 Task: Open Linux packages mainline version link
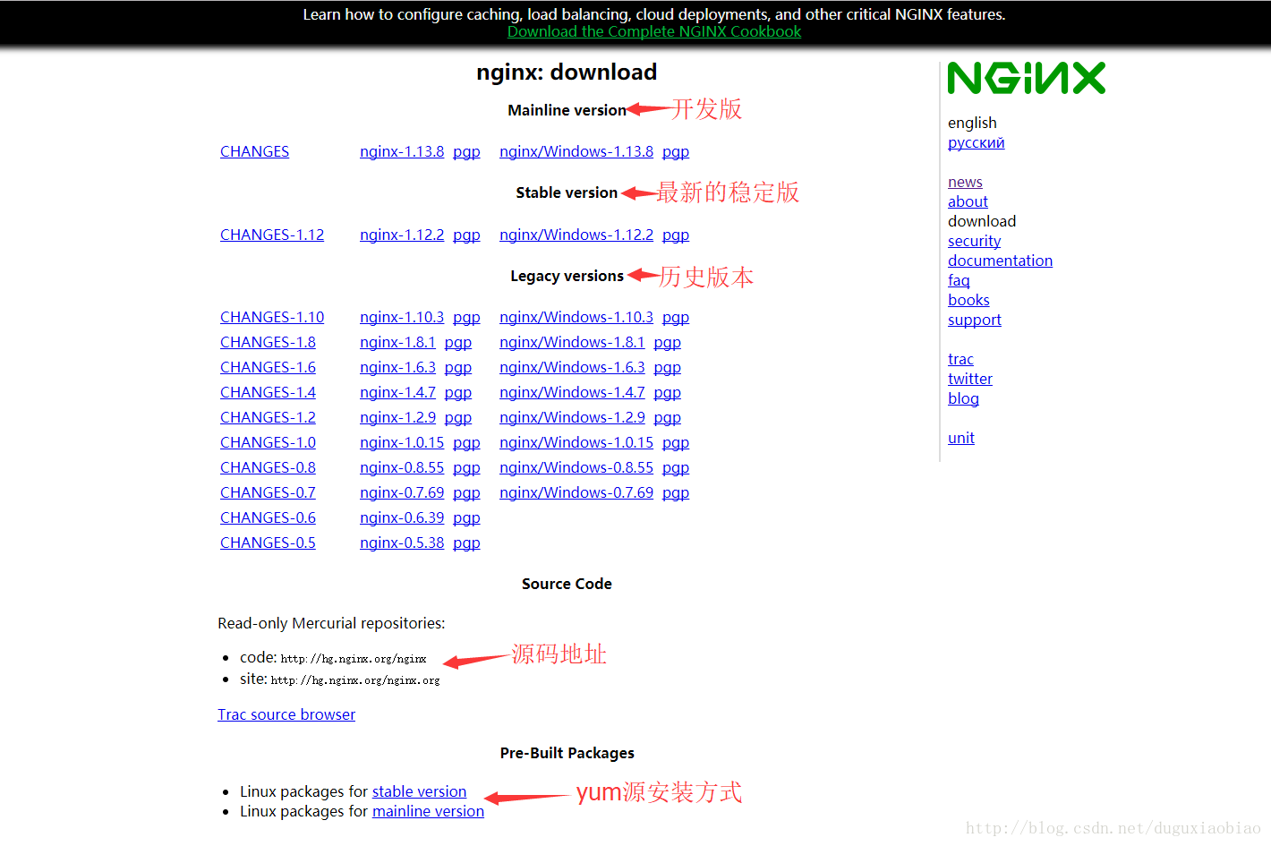428,811
